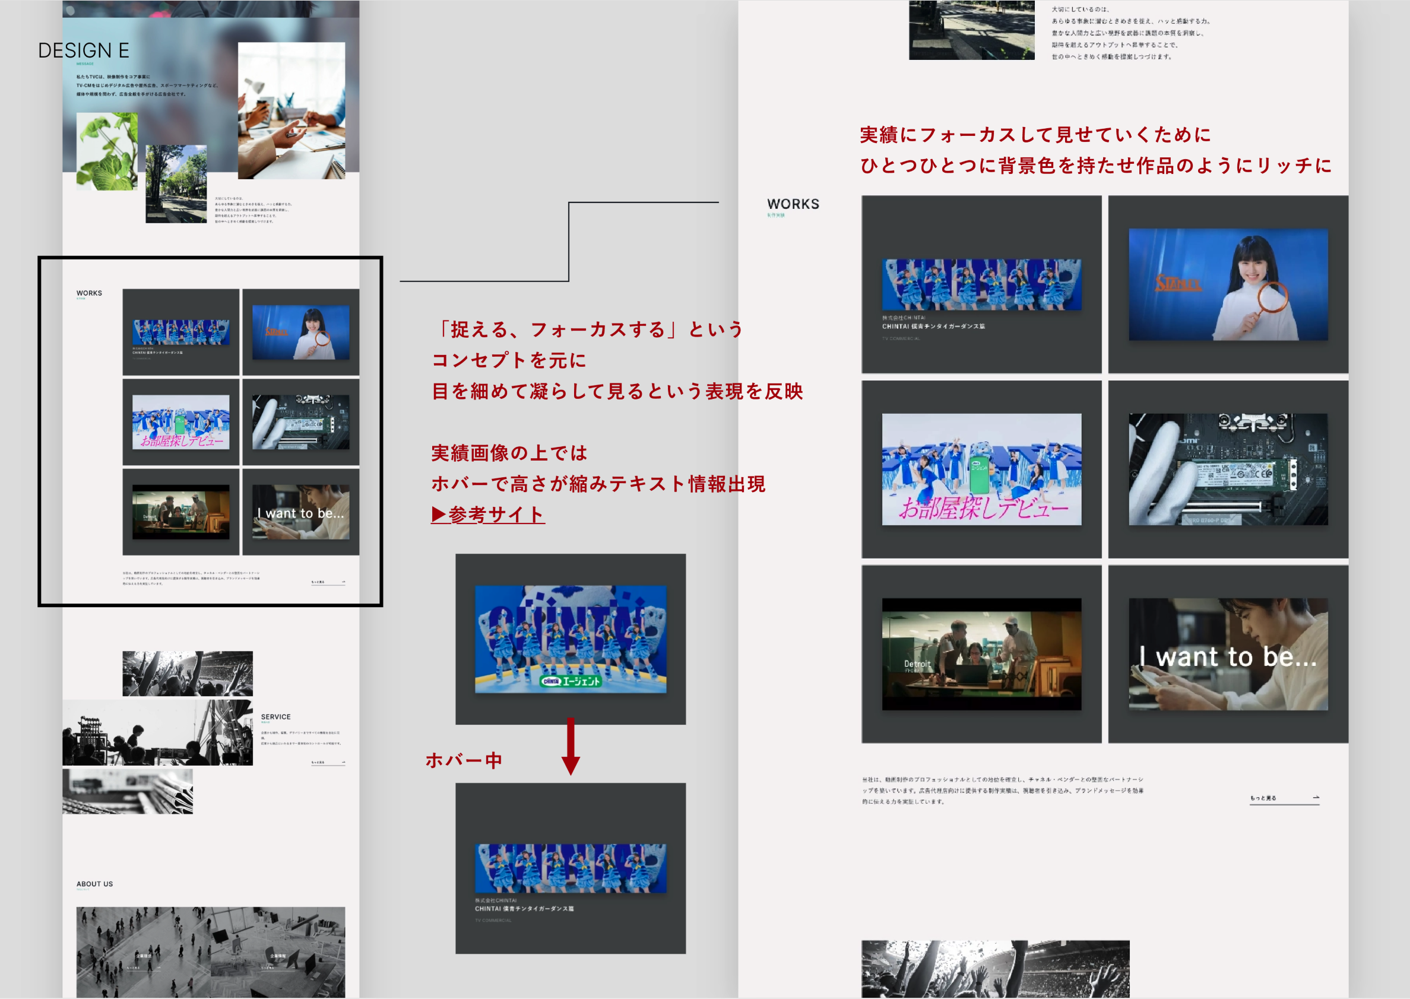Click the green plant leaf photo
Image resolution: width=1410 pixels, height=999 pixels.
107,151
